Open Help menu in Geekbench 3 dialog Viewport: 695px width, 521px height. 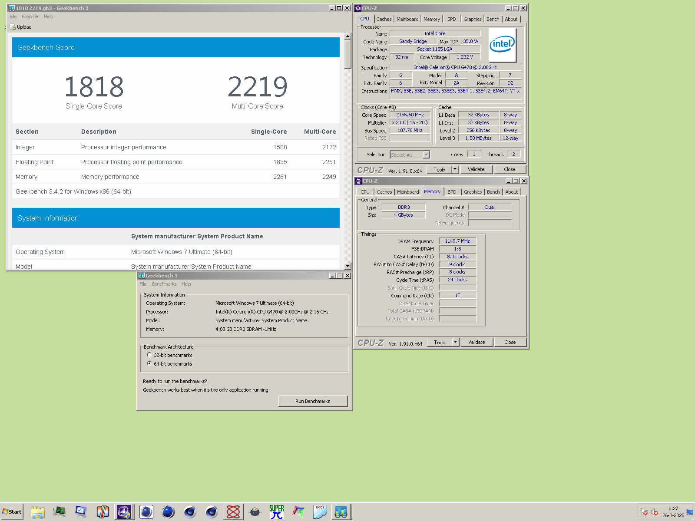186,284
